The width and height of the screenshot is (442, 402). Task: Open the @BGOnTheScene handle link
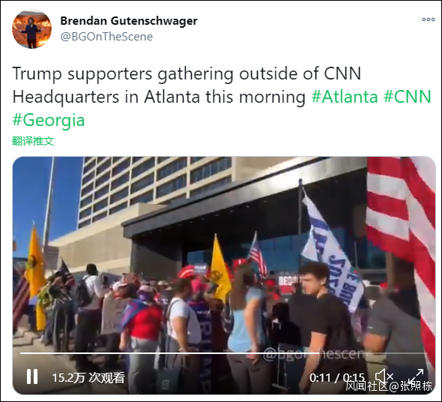(x=106, y=37)
